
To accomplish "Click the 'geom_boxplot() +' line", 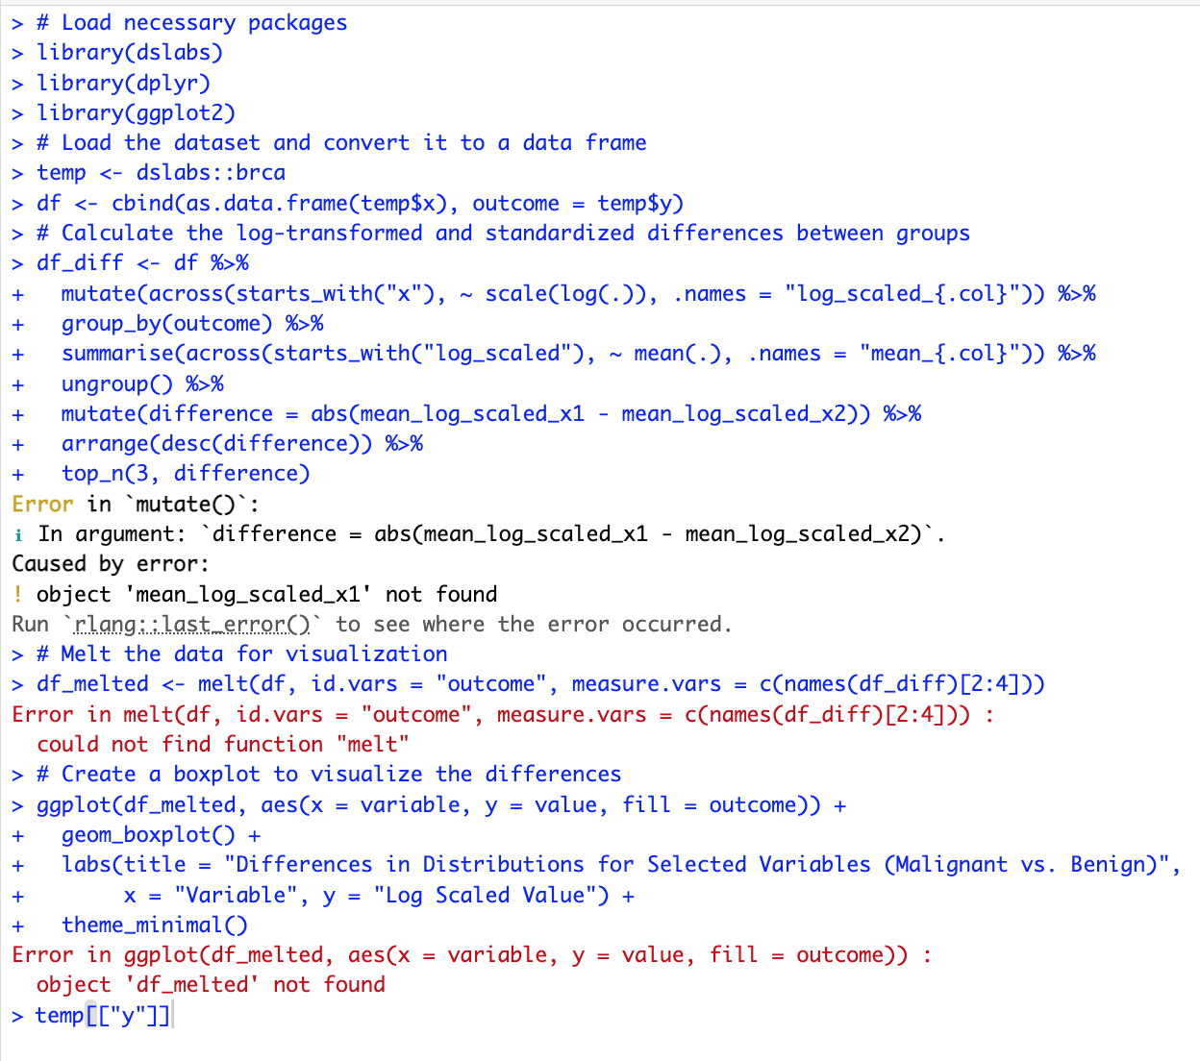I will 161,834.
